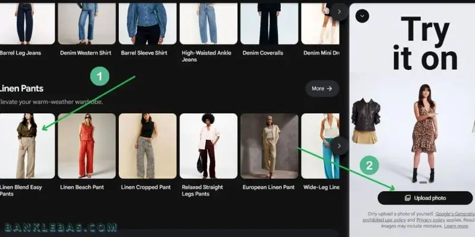The width and height of the screenshot is (475, 237).
Task: Select Linen Blend Easy Pants thumbnail
Action: pos(27,146)
